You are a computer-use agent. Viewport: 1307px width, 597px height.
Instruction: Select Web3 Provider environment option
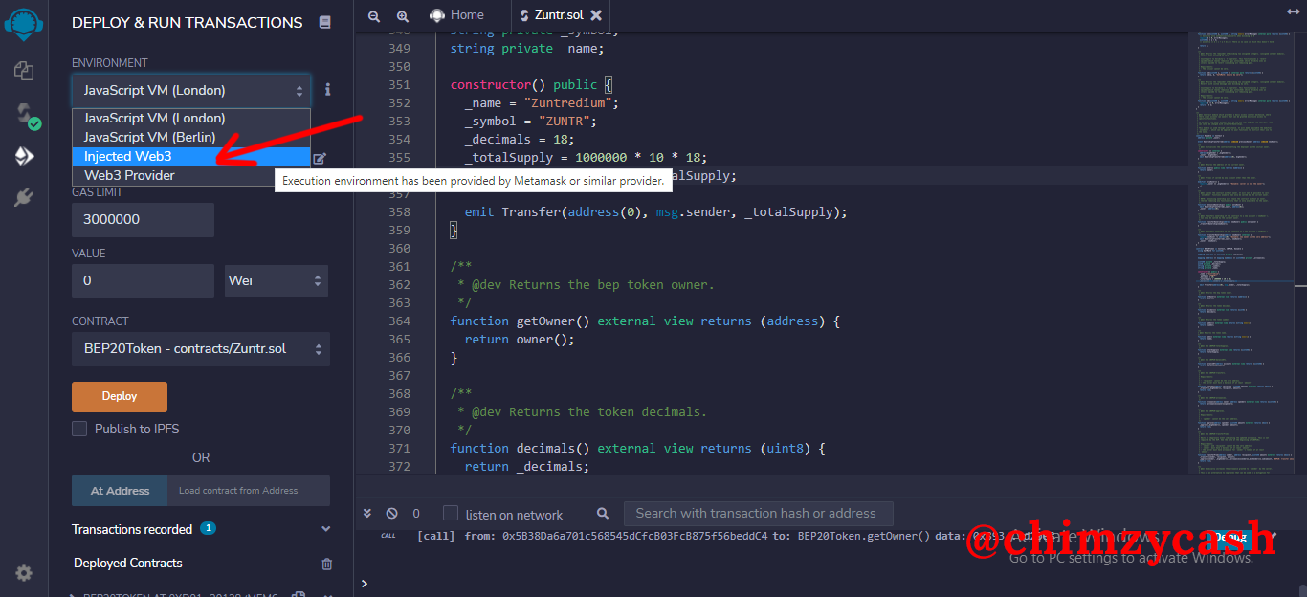click(191, 175)
